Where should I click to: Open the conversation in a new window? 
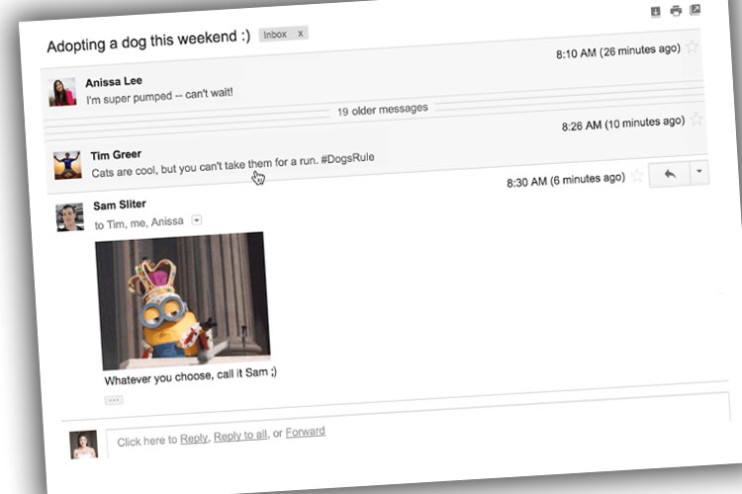[x=696, y=10]
